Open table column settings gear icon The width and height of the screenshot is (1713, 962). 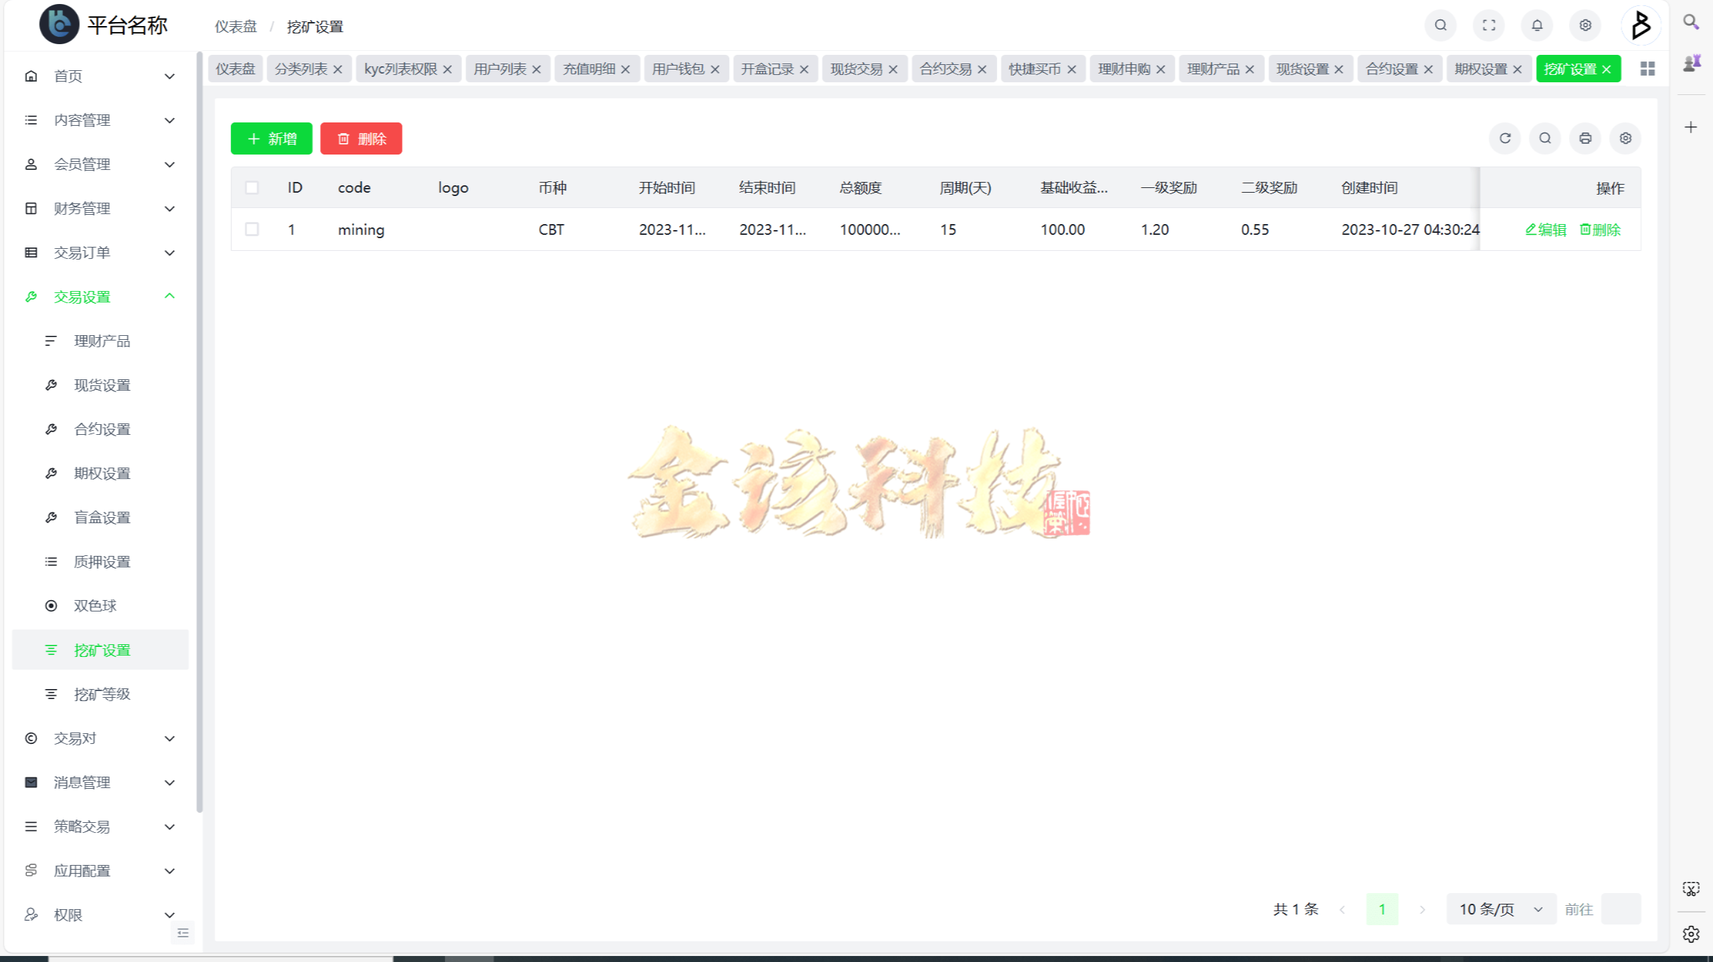pos(1625,138)
